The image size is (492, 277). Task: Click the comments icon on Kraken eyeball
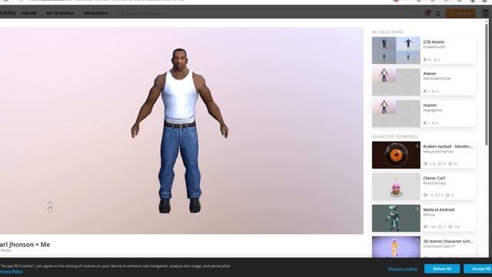coord(440,164)
